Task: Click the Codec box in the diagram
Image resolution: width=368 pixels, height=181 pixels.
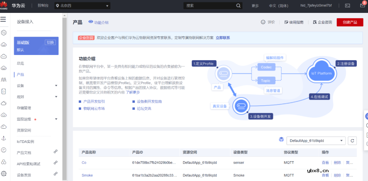Action: 266,67
